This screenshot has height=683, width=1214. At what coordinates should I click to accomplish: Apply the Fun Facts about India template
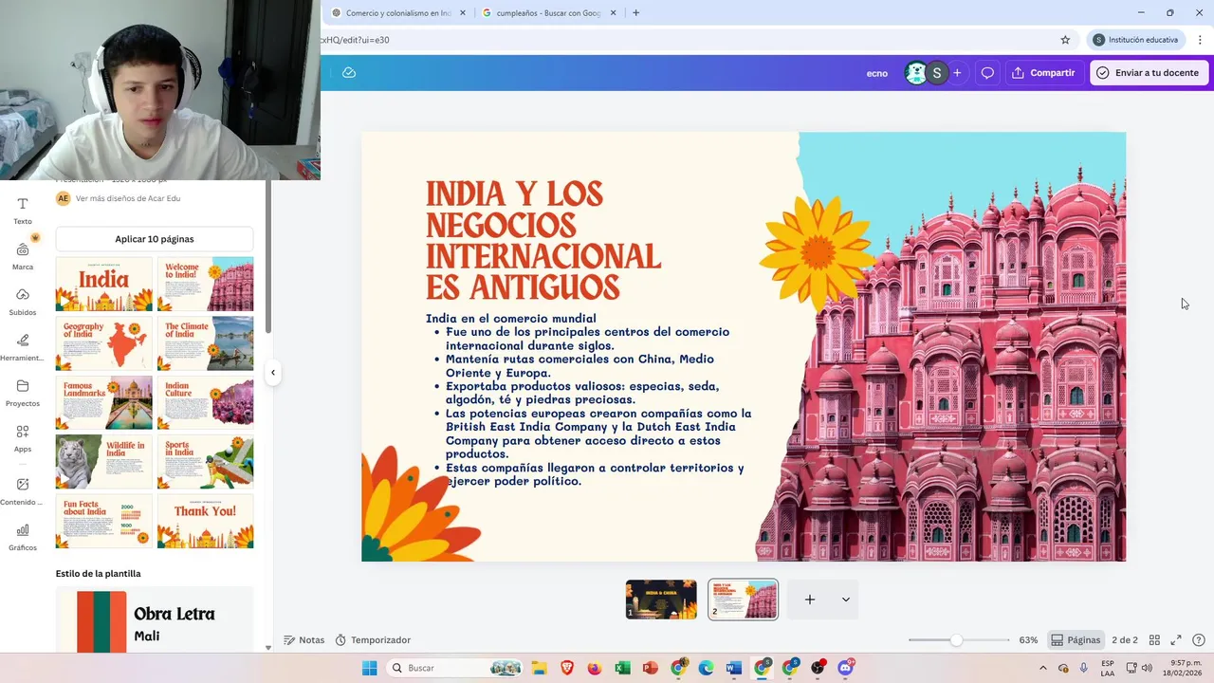tap(103, 521)
